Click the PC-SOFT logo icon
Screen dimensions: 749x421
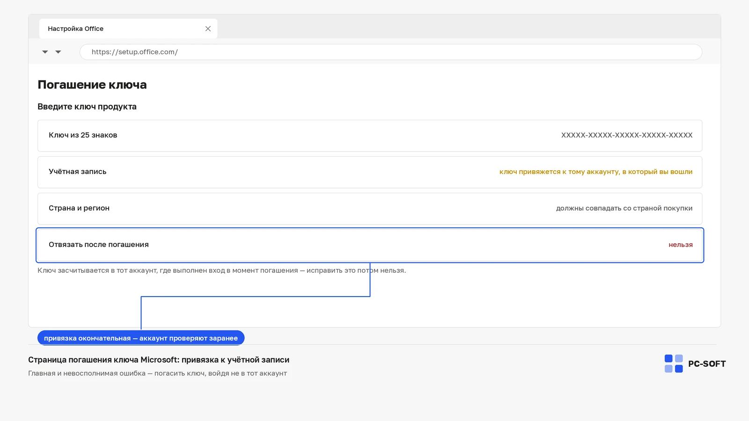(674, 363)
